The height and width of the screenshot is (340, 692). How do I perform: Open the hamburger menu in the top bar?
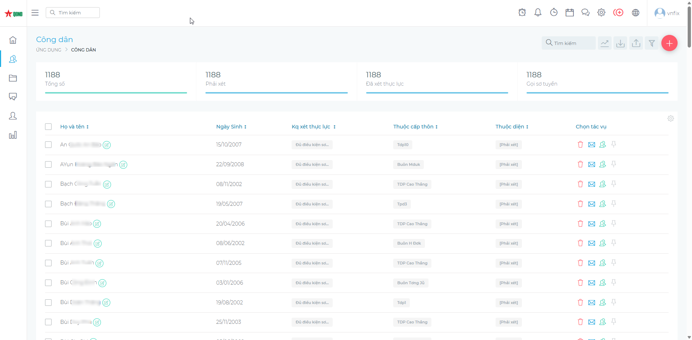click(35, 13)
